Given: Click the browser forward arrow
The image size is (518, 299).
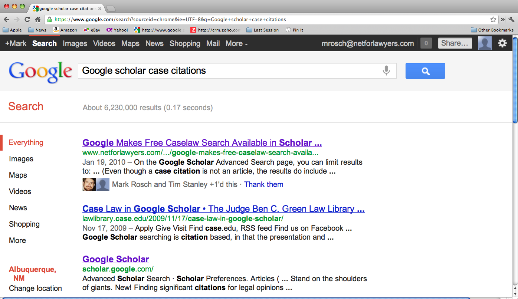Looking at the screenshot, I should (17, 19).
